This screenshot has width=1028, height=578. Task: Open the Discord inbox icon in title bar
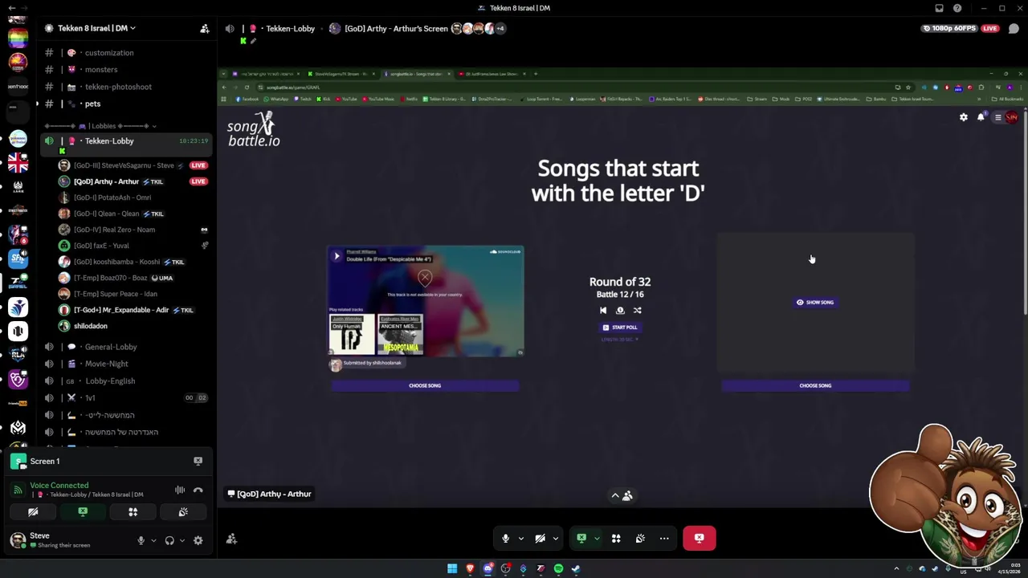pyautogui.click(x=939, y=8)
